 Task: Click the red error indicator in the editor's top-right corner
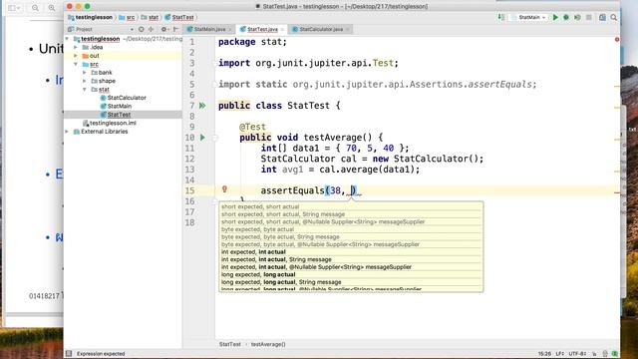coord(617,40)
